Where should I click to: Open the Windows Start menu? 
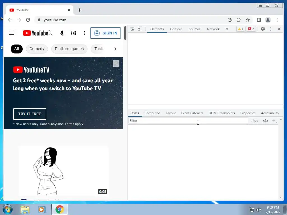point(8,209)
